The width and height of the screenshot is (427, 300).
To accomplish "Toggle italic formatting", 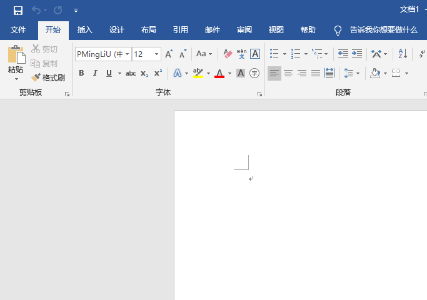I will [x=95, y=73].
